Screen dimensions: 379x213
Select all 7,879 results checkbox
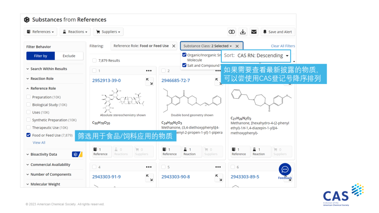pyautogui.click(x=94, y=61)
